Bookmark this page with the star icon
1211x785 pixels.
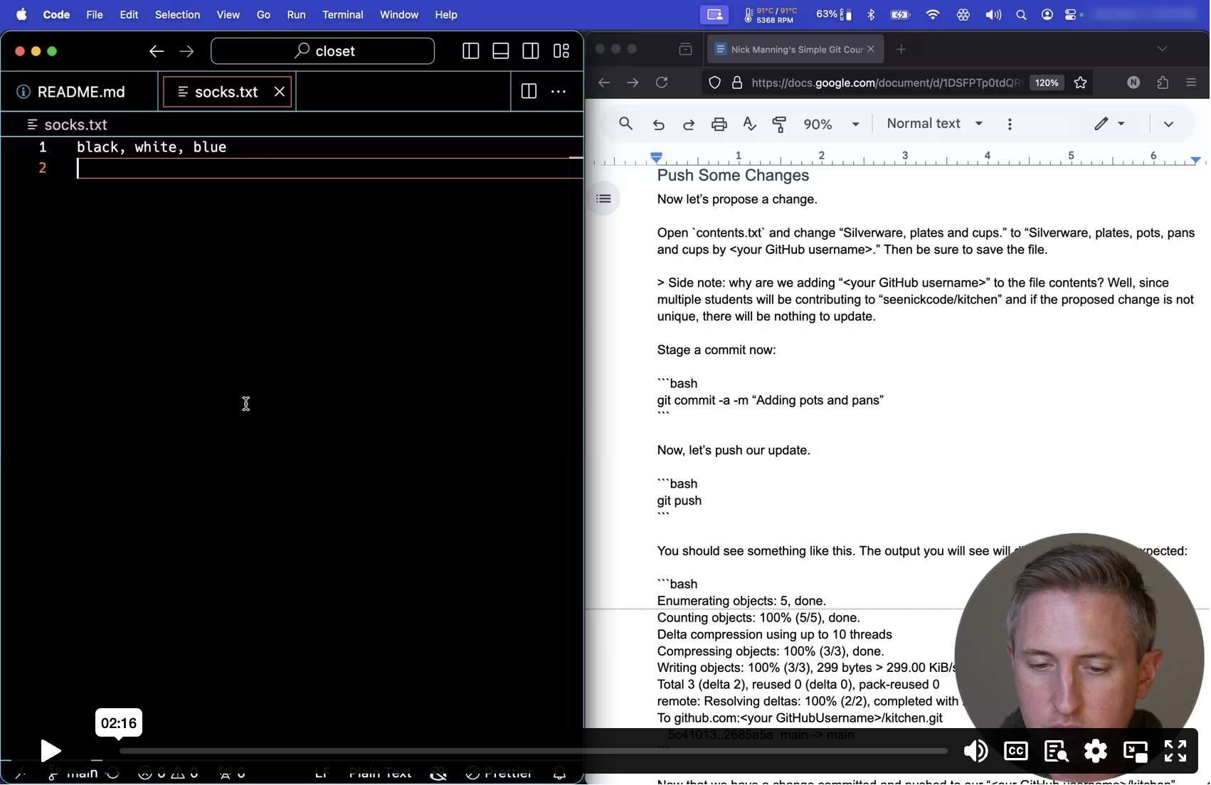(1080, 82)
